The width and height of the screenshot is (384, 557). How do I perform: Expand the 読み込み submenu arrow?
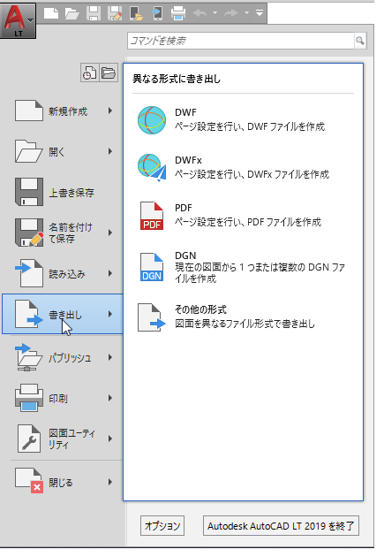point(110,273)
